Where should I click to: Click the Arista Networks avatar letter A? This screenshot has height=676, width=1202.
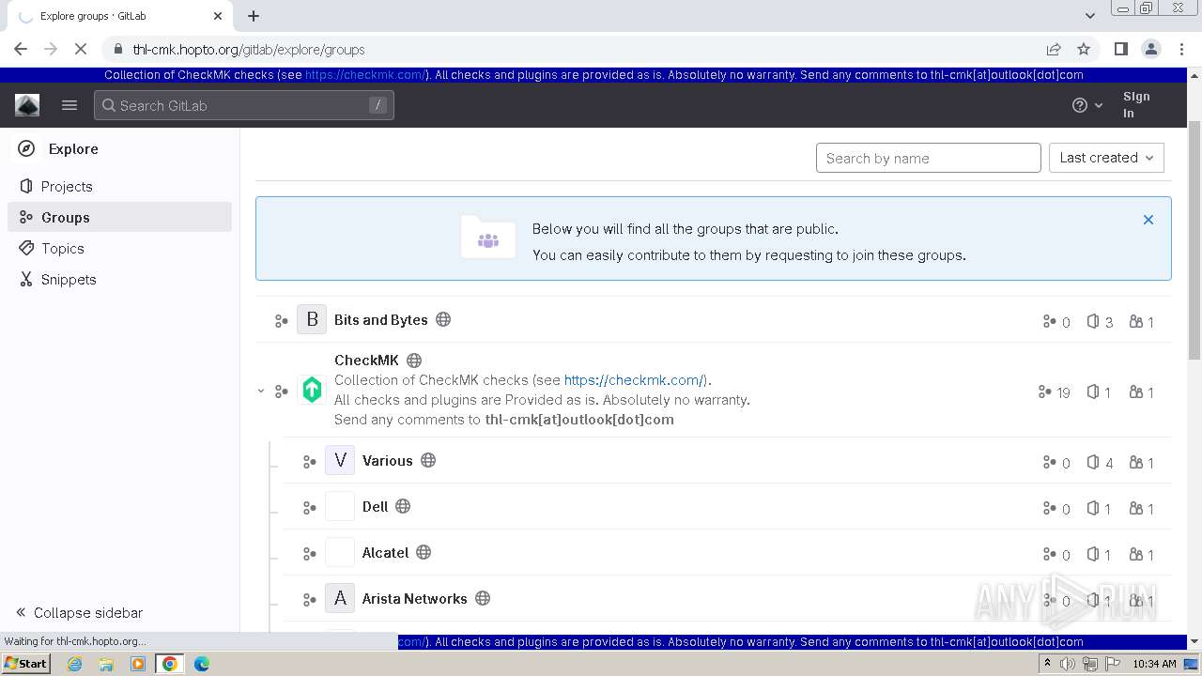coord(340,598)
